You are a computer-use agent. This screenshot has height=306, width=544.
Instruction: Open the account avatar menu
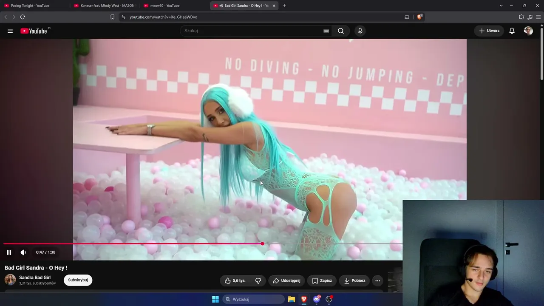(x=528, y=31)
